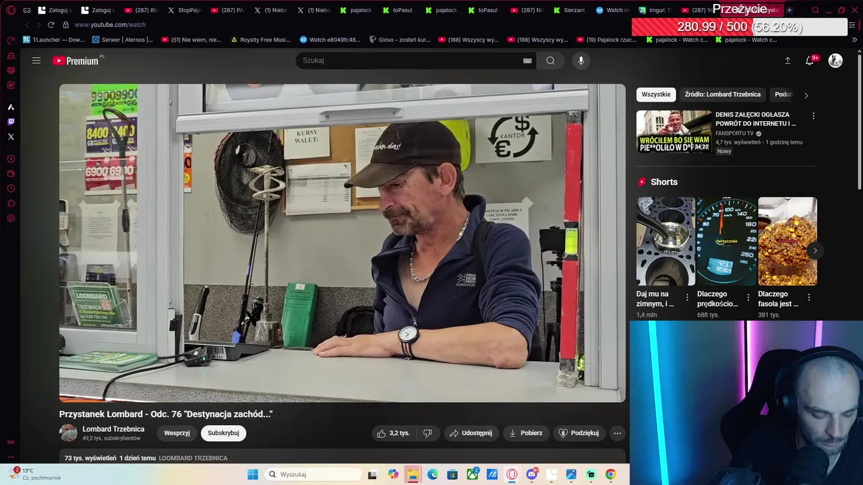Open Google Chrome from the taskbar
The width and height of the screenshot is (863, 485).
coord(610,474)
